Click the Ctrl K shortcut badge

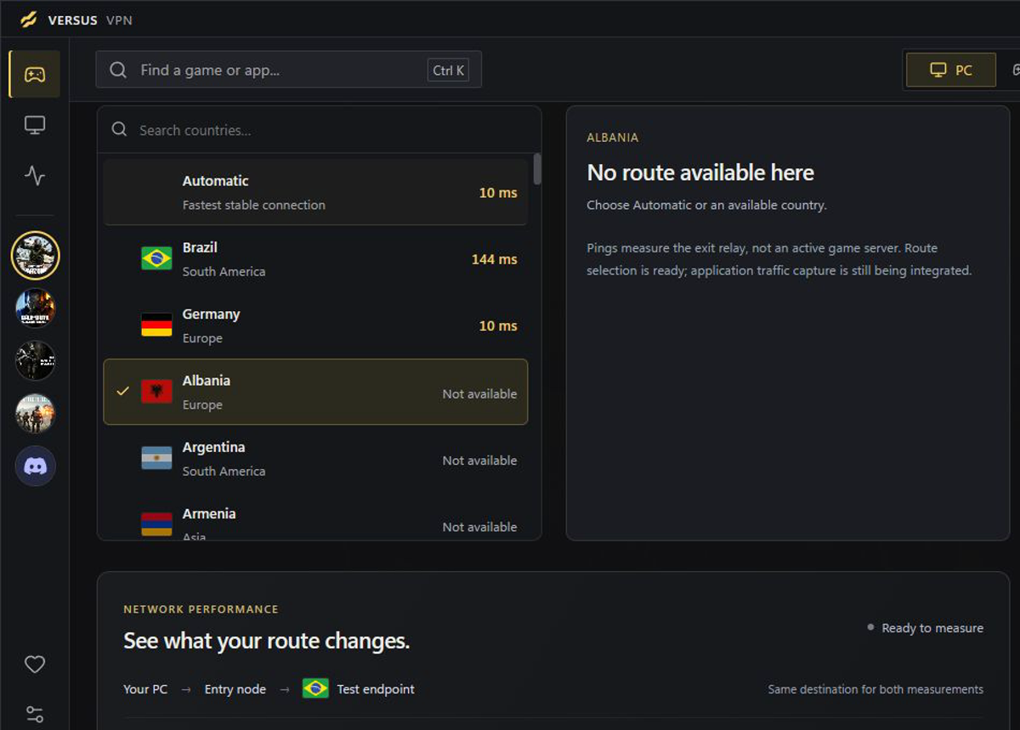pyautogui.click(x=448, y=70)
